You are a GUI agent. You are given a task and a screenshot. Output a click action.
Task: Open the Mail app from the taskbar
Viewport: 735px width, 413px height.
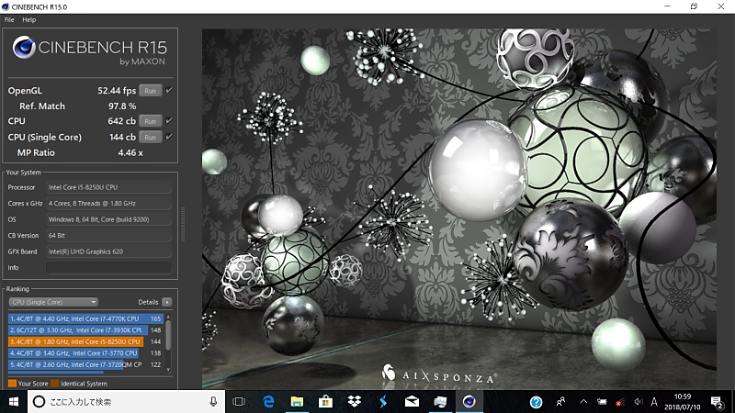(x=412, y=402)
